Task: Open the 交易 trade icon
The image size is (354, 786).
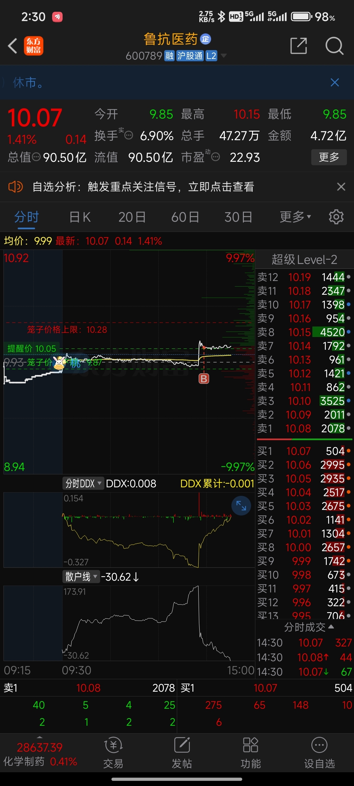Action: pos(113,753)
